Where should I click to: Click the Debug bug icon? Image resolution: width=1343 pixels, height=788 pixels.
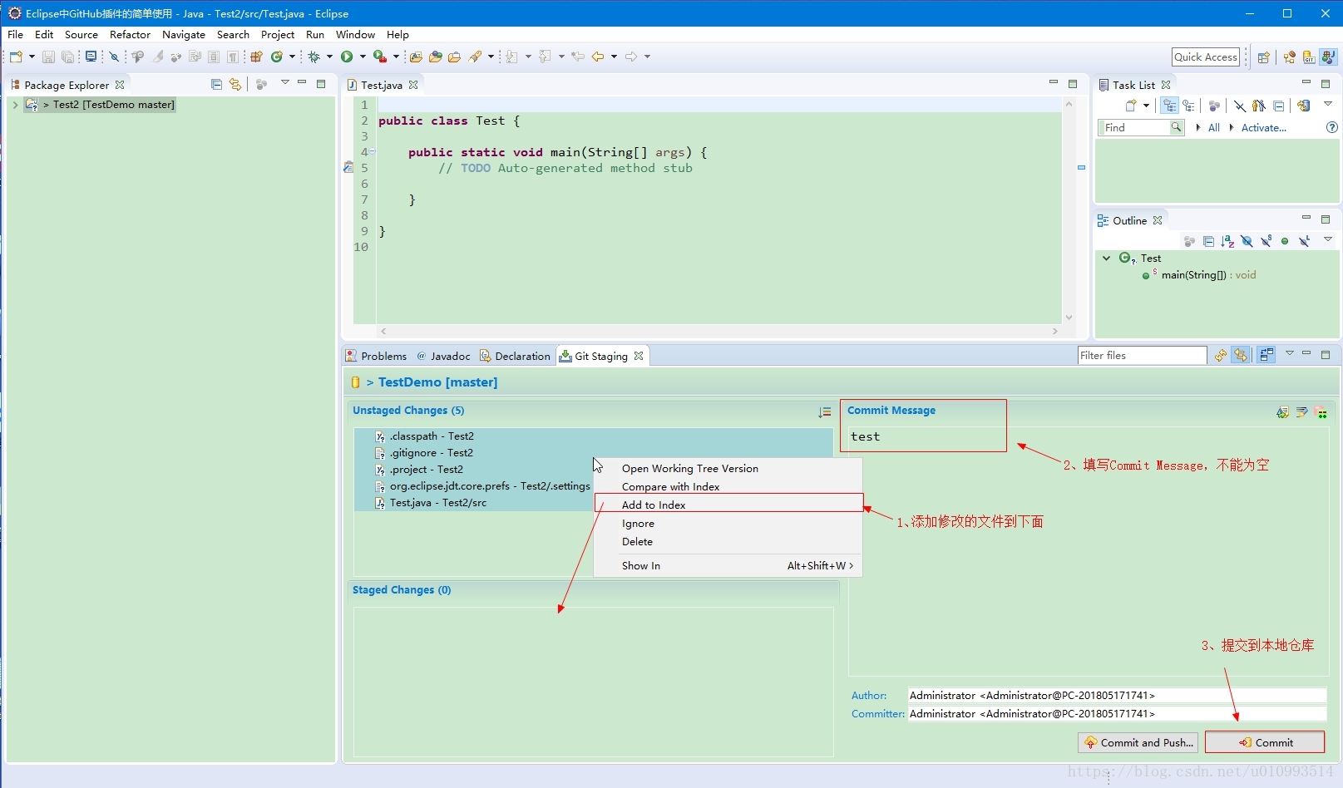314,57
